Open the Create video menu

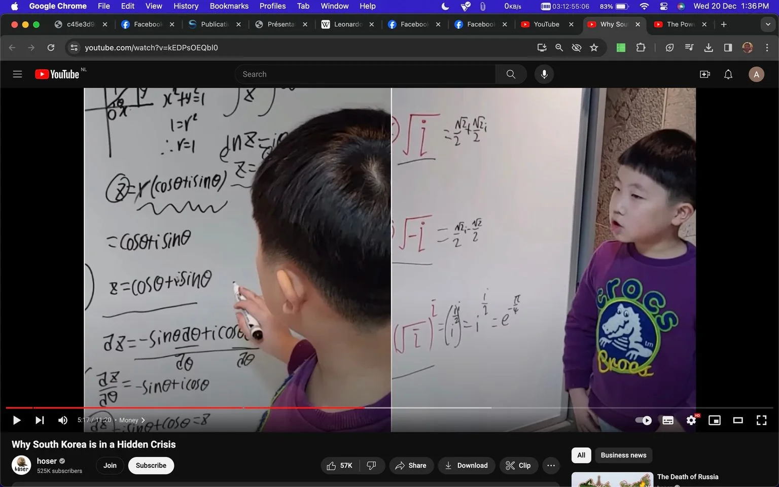705,74
